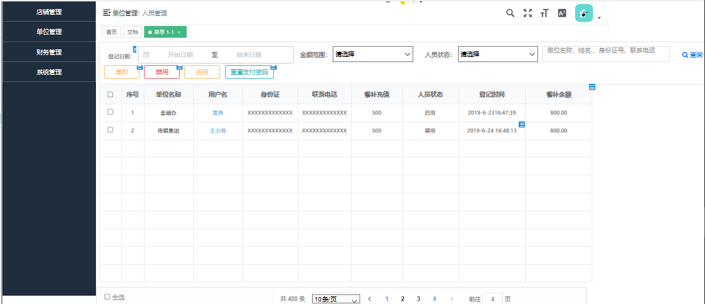This screenshot has width=705, height=304.
Task: Open 单位管理 in sidebar
Action: click(x=49, y=32)
